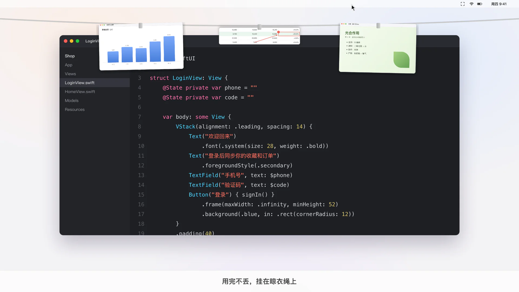519x292 pixels.
Task: Click the TextField("验证码") code line
Action: 239,185
